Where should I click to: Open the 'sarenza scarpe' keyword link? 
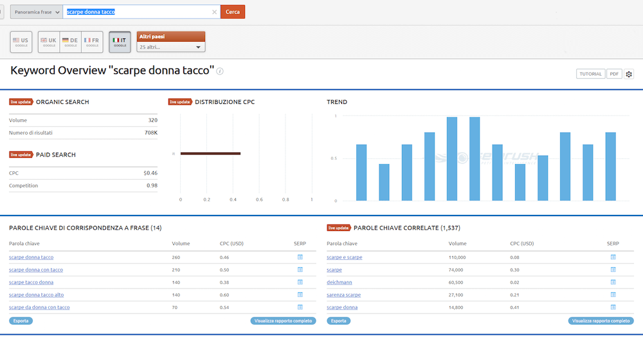coord(343,294)
